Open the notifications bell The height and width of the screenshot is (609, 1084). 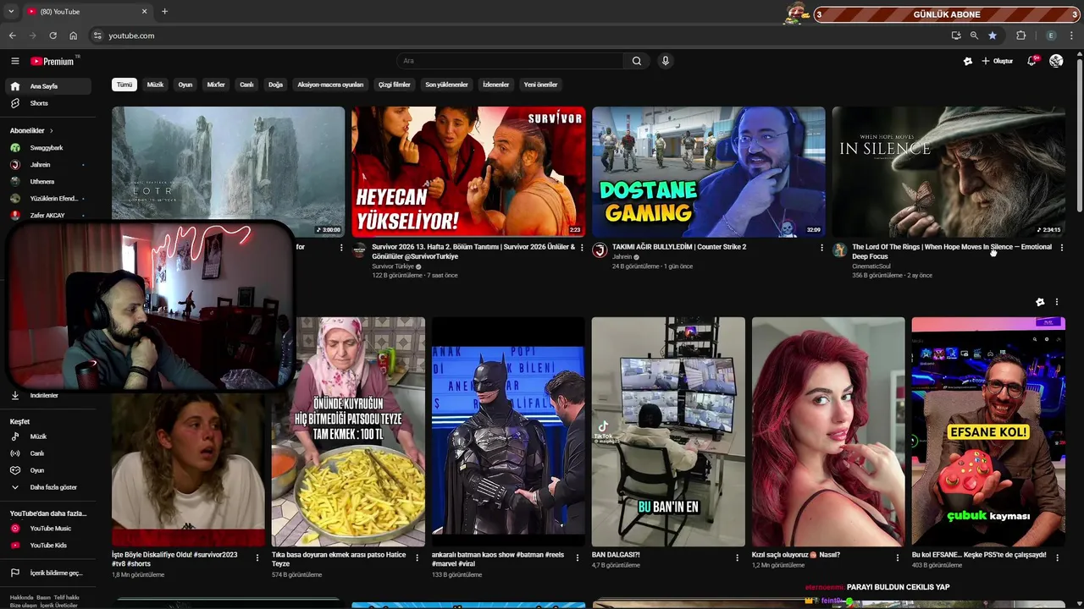click(x=1031, y=61)
